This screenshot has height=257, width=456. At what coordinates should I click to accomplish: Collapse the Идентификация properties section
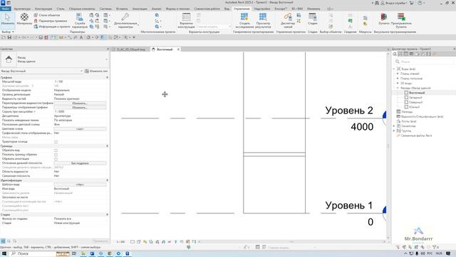[x=107, y=181]
